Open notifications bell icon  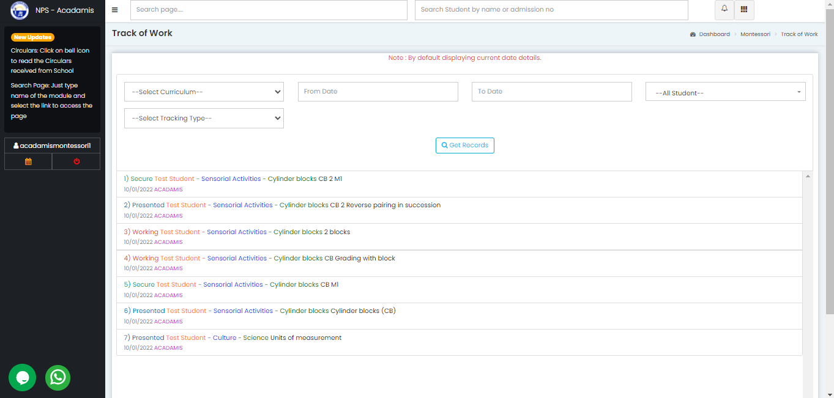(x=724, y=9)
